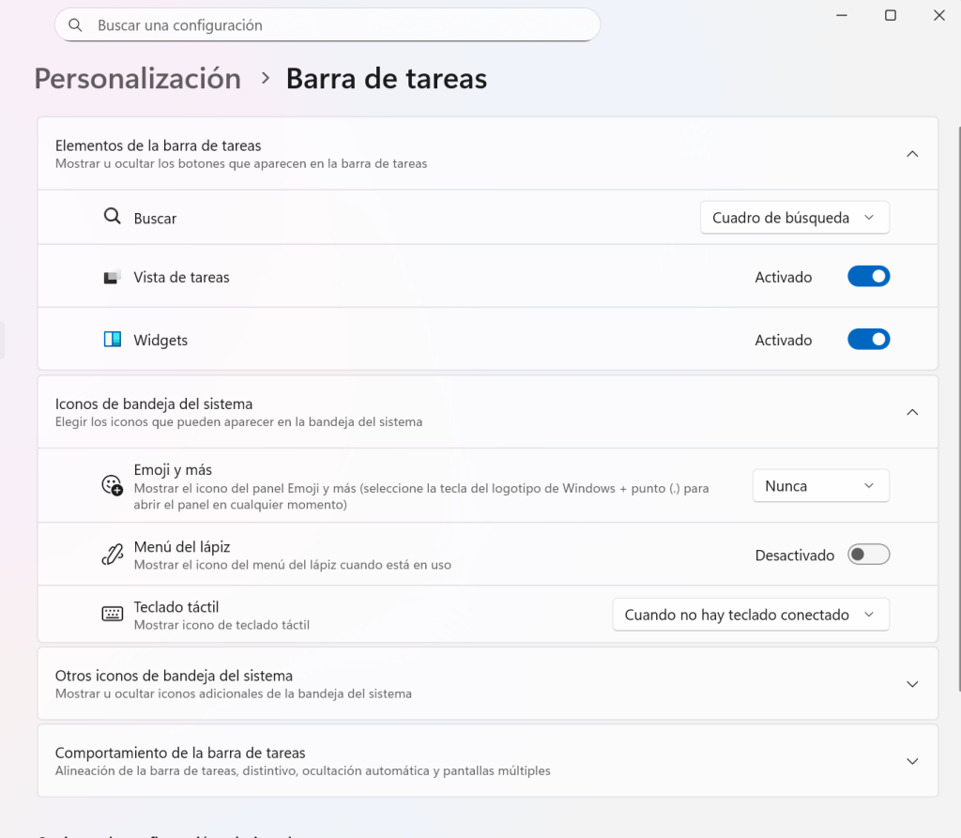
Task: Click the vertical scrollbar on the right edge
Action: pyautogui.click(x=958, y=407)
